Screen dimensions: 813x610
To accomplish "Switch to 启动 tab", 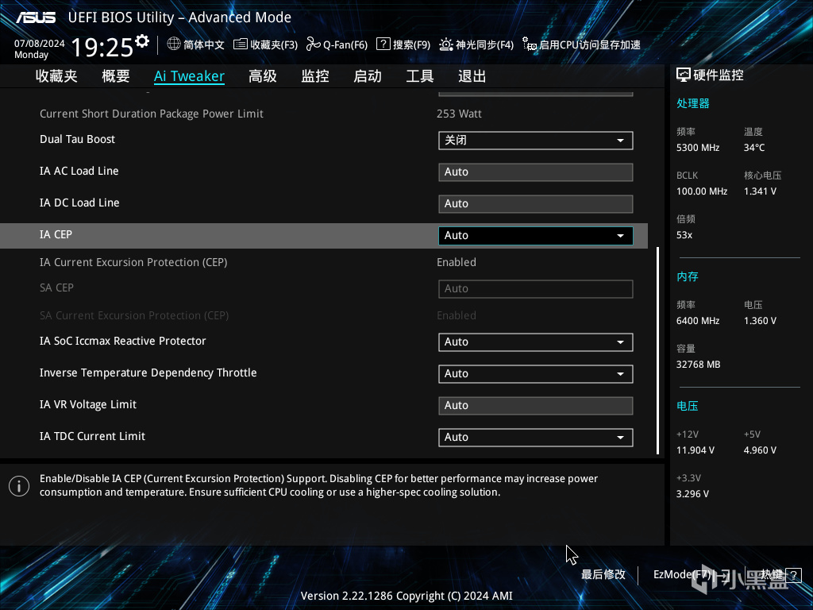I will (x=368, y=76).
